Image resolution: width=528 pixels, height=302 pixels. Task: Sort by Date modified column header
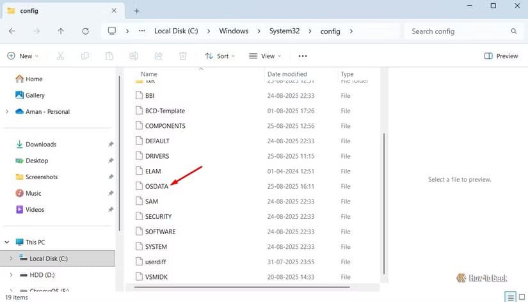287,74
